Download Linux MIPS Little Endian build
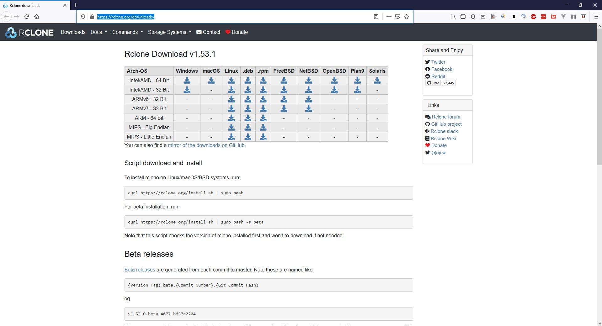This screenshot has height=326, width=602. click(231, 137)
